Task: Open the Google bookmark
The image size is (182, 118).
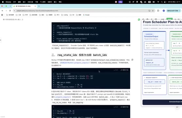Action: pos(86,15)
